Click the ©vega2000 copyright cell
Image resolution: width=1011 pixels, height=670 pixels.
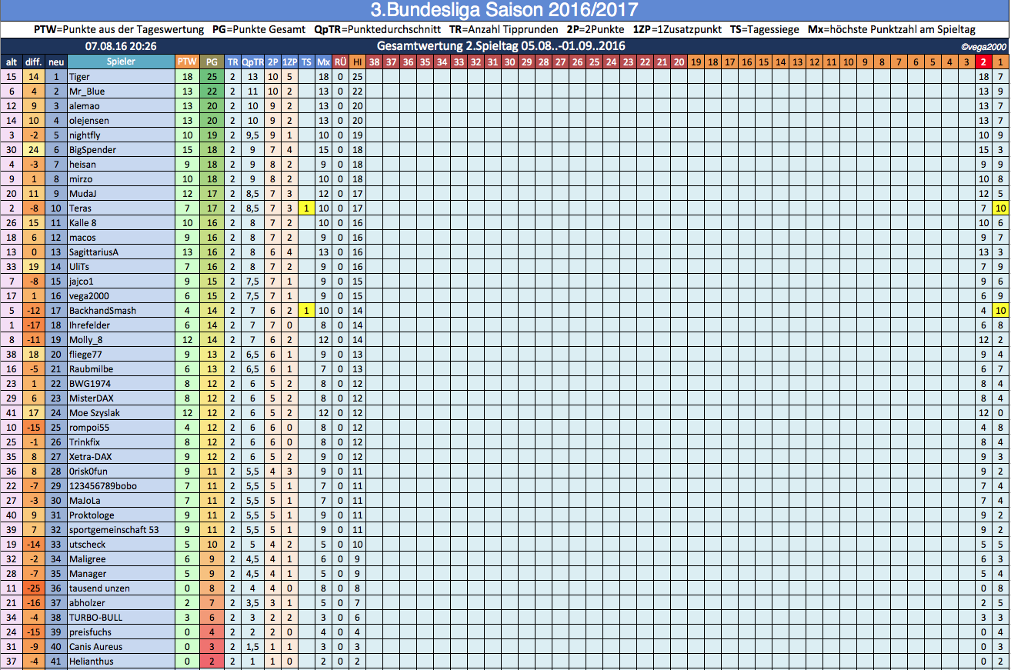(983, 47)
